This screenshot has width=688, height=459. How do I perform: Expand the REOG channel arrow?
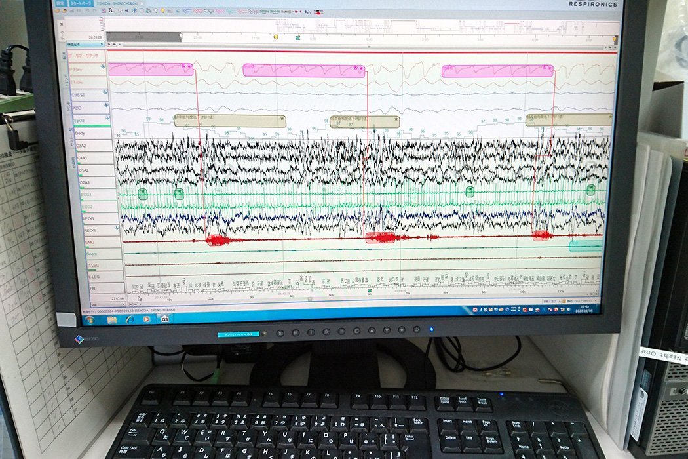[x=117, y=228]
